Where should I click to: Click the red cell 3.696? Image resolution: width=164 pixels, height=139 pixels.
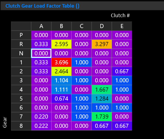[61, 62]
